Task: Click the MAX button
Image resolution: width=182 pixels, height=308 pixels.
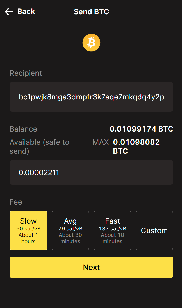Action: (x=101, y=142)
